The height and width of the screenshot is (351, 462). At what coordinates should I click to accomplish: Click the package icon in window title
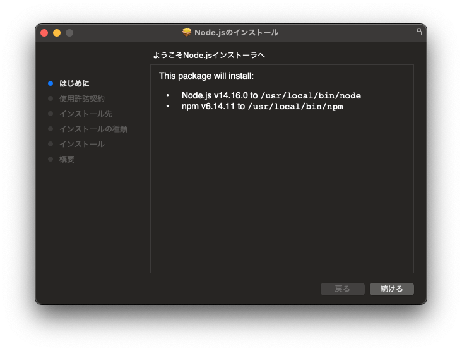[x=187, y=32]
